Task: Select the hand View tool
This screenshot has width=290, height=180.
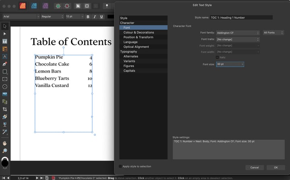Action: tap(5, 143)
